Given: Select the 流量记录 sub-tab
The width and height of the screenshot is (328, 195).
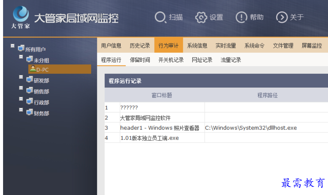Looking at the screenshot, I should point(231,60).
